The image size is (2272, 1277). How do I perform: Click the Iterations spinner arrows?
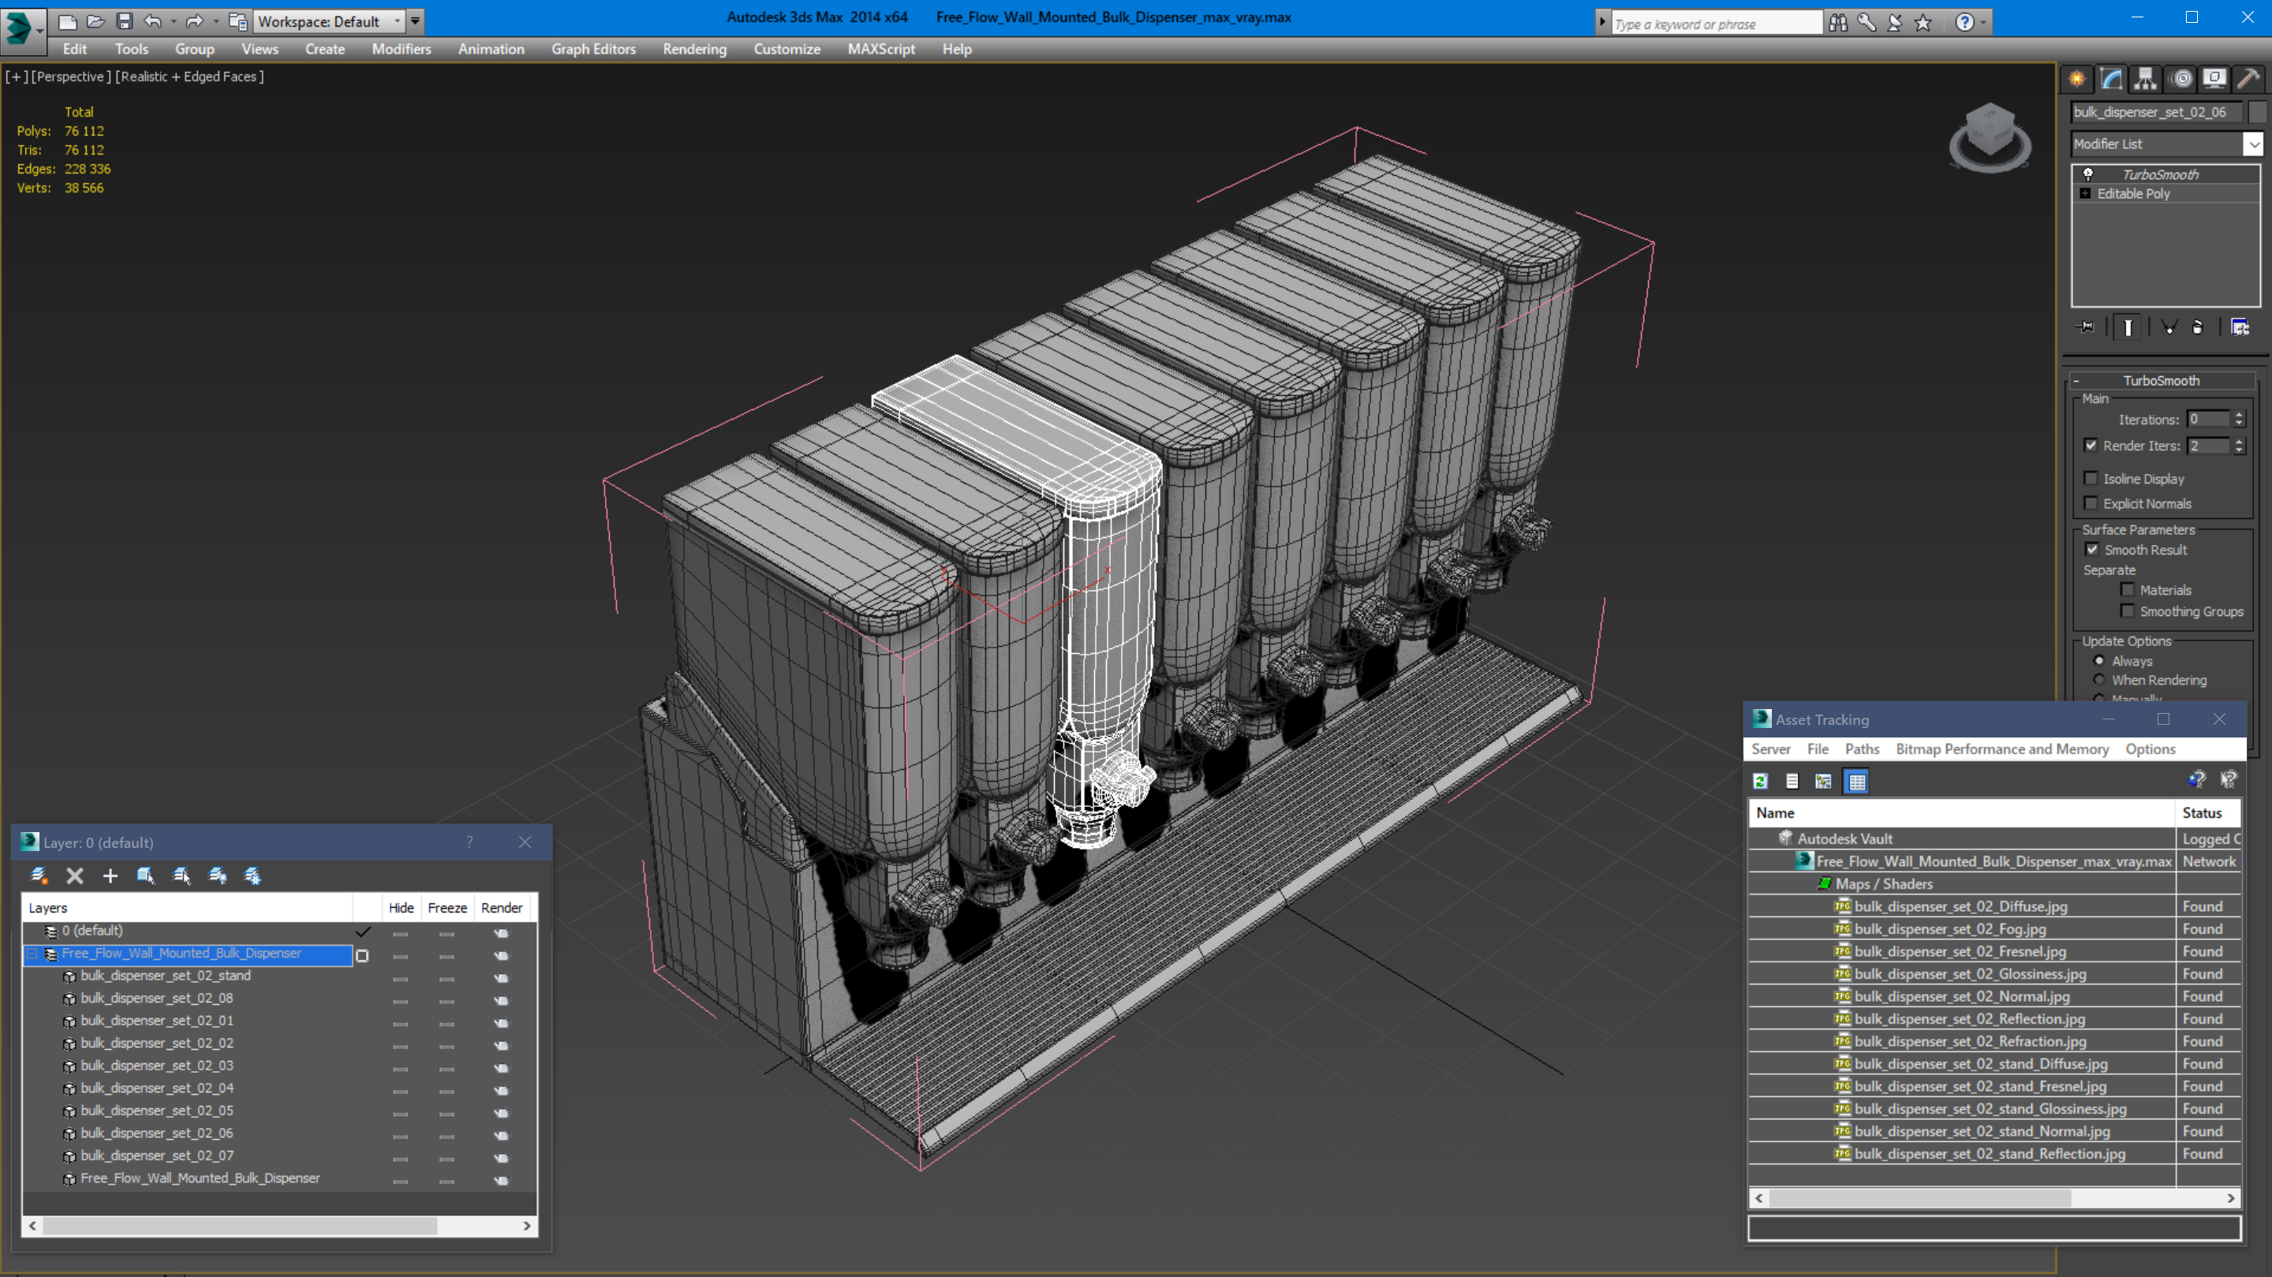click(x=2239, y=420)
